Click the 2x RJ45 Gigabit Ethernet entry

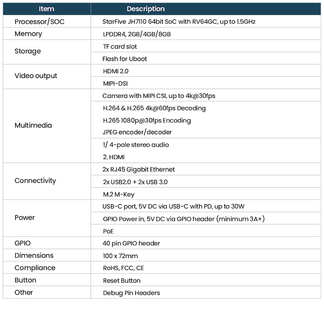(139, 169)
